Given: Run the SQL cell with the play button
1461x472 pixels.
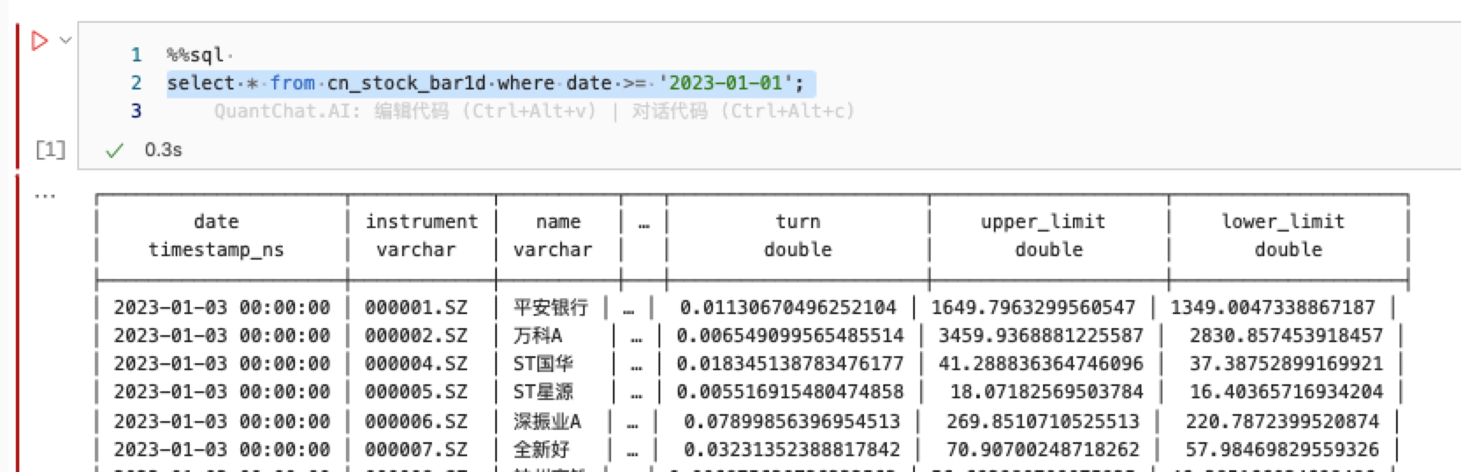Looking at the screenshot, I should click(x=39, y=40).
